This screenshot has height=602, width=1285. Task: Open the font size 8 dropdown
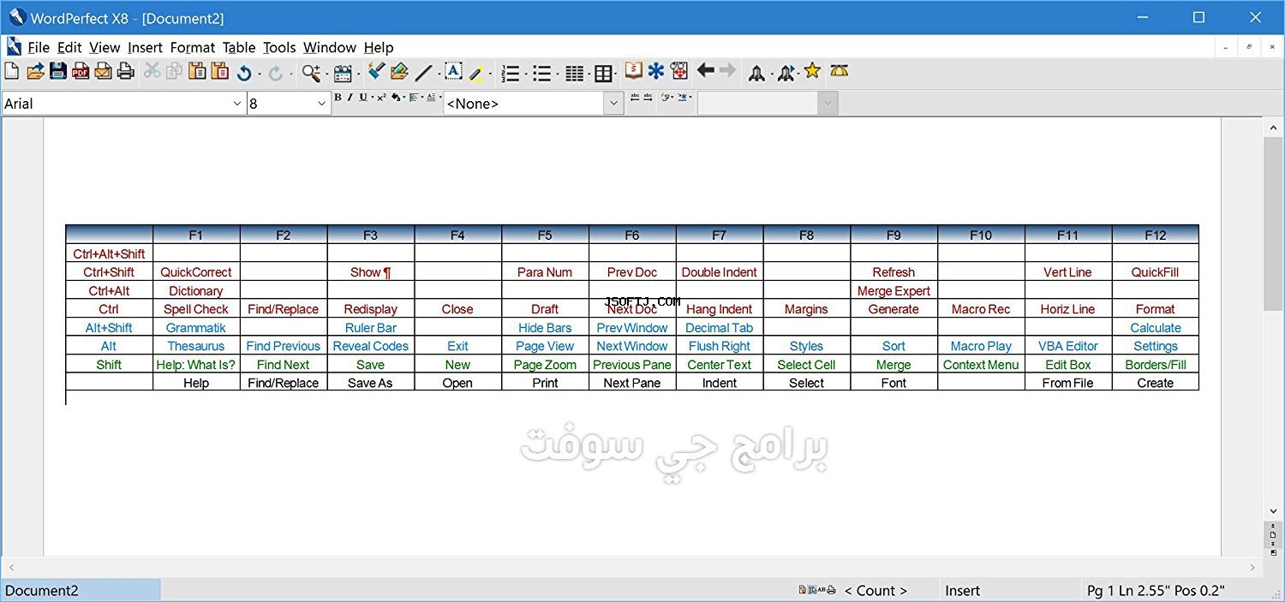coord(322,104)
